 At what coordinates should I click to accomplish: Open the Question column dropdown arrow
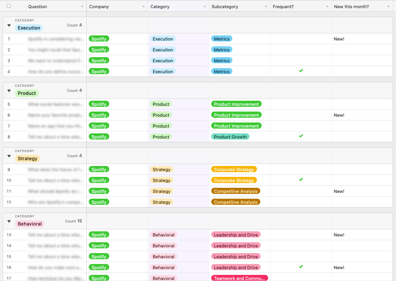pos(82,7)
